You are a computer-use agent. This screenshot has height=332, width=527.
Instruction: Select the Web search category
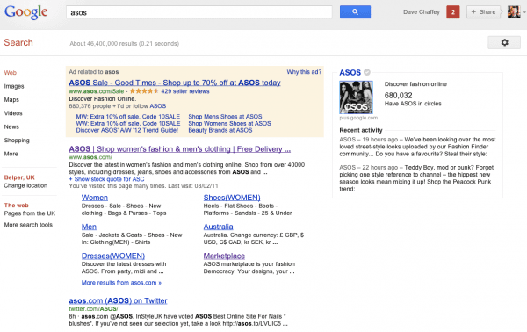click(x=10, y=73)
